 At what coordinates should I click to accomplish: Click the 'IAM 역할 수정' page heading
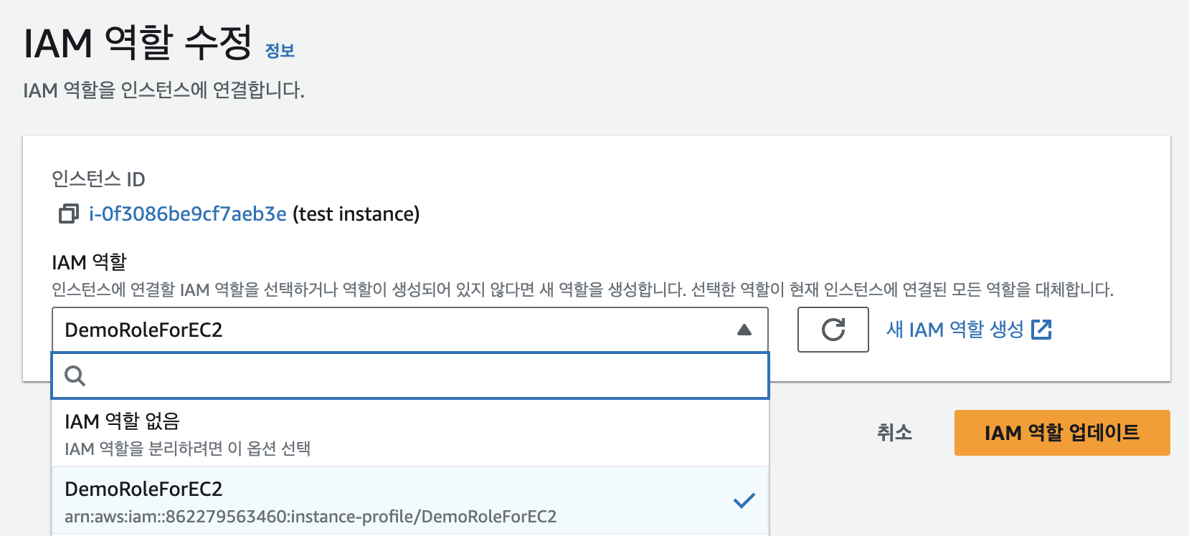coord(138,43)
